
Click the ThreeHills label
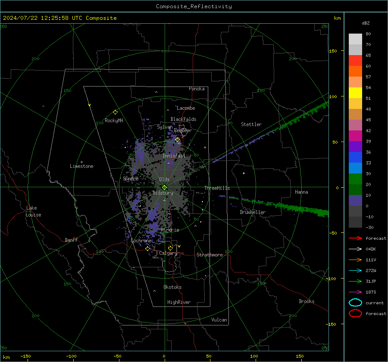coord(217,188)
